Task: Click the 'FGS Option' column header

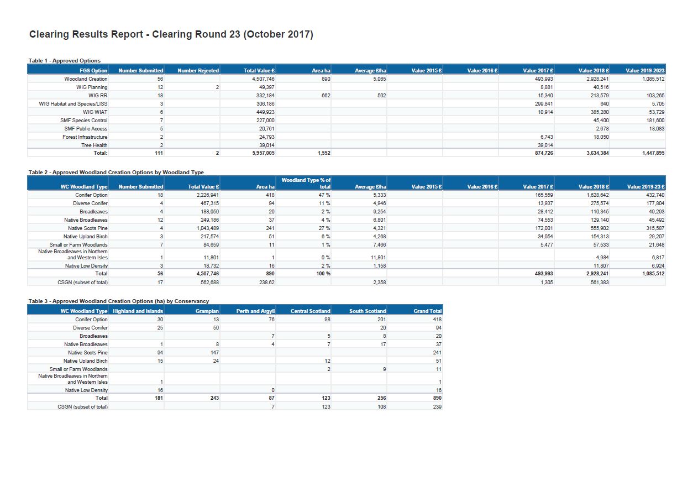Action: (x=93, y=70)
